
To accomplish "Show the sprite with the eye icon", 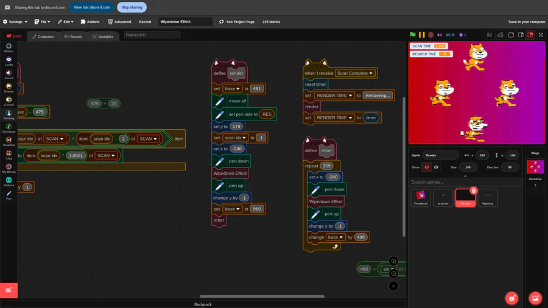I will (x=426, y=167).
